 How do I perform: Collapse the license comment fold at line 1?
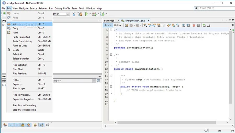click(111, 30)
